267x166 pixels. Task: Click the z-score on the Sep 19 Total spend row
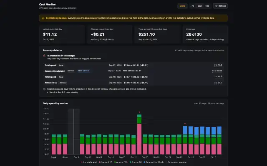pyautogui.click(x=218, y=76)
